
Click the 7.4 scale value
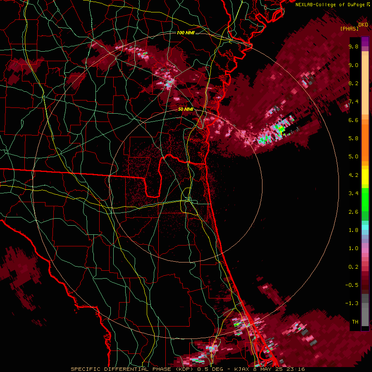(x=353, y=102)
